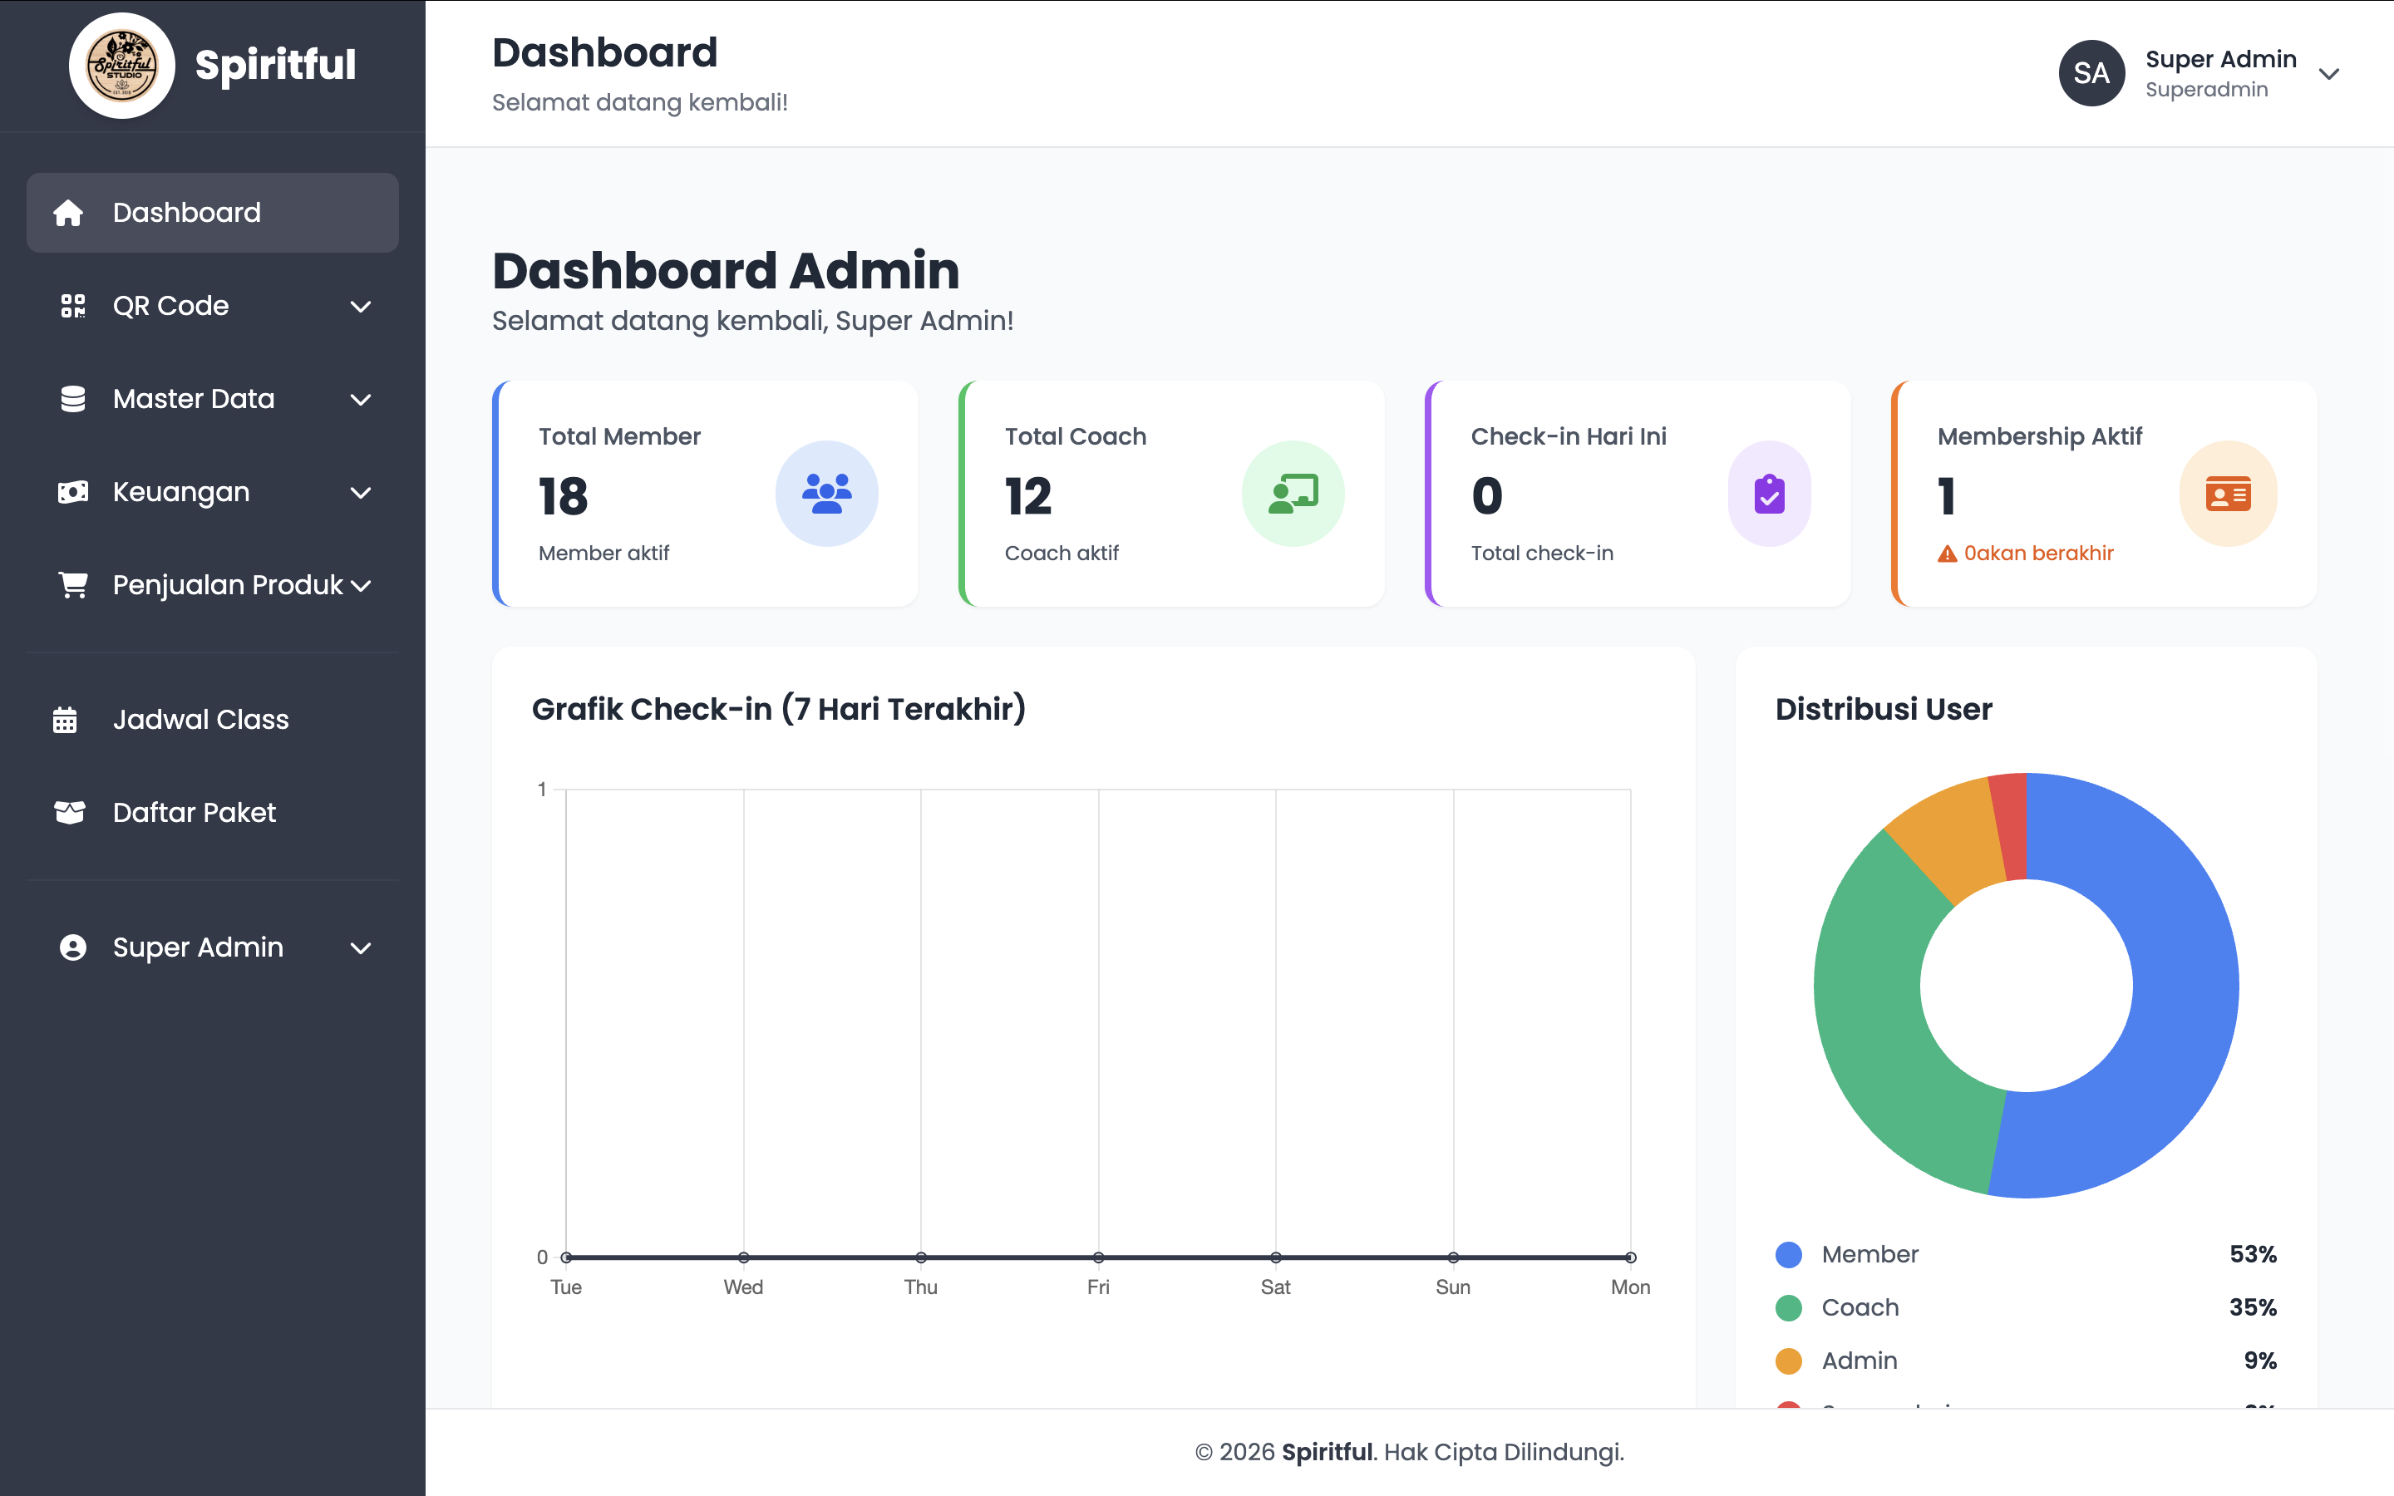Toggle the Coach legend entry
This screenshot has height=1496, width=2394.
(x=1859, y=1308)
